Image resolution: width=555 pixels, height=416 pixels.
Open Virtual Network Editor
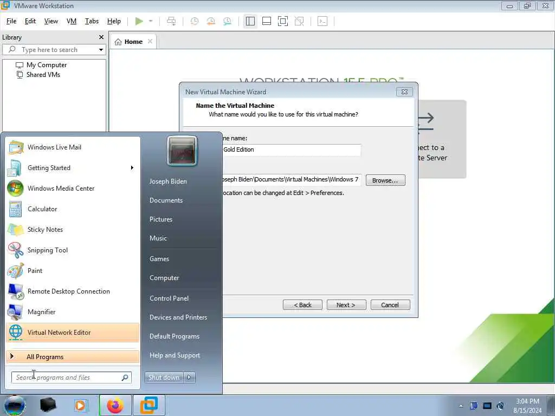tap(73, 333)
